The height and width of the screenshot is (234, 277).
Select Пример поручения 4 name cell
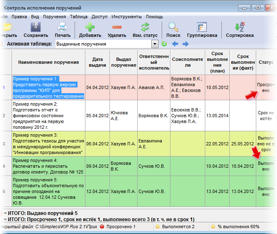click(x=49, y=166)
